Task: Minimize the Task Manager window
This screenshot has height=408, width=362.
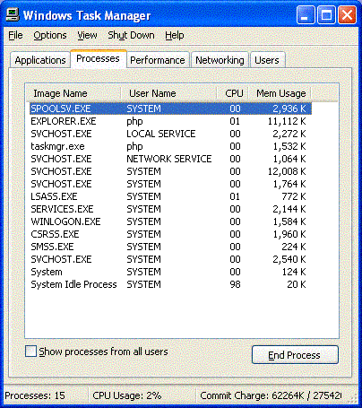Action: 306,15
